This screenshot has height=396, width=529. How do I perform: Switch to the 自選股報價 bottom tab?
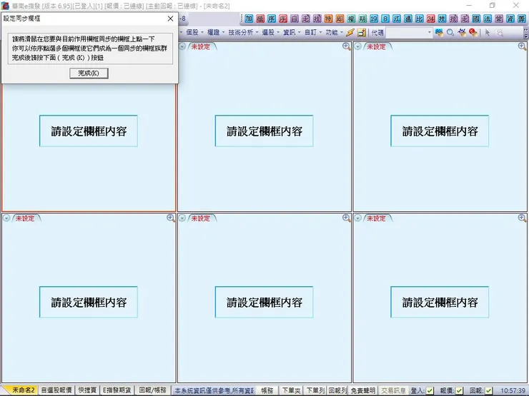point(56,390)
